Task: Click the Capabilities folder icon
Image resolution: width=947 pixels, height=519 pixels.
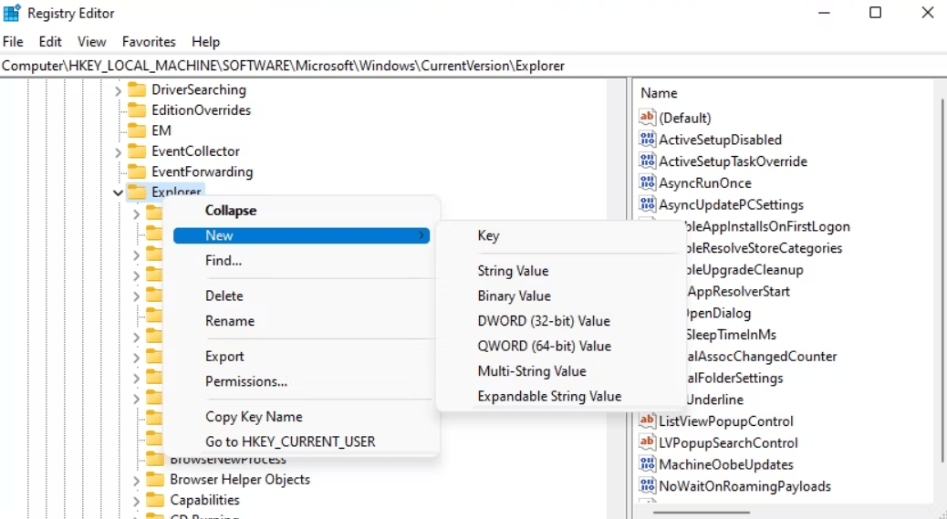Action: tap(155, 500)
